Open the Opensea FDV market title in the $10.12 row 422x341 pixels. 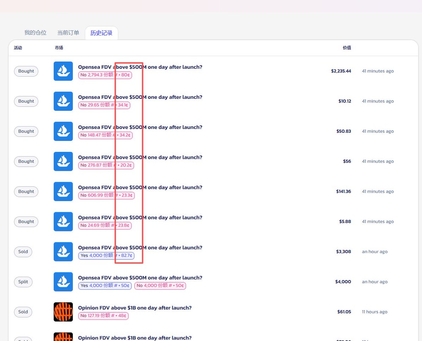coord(140,97)
